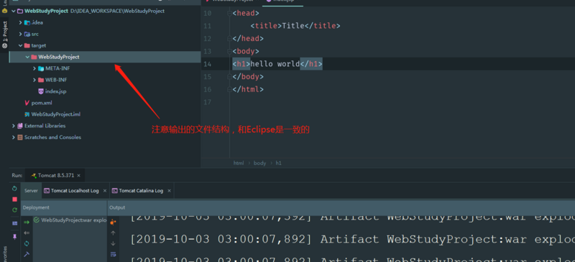Select the target folder label
This screenshot has height=262, width=575.
click(x=39, y=45)
